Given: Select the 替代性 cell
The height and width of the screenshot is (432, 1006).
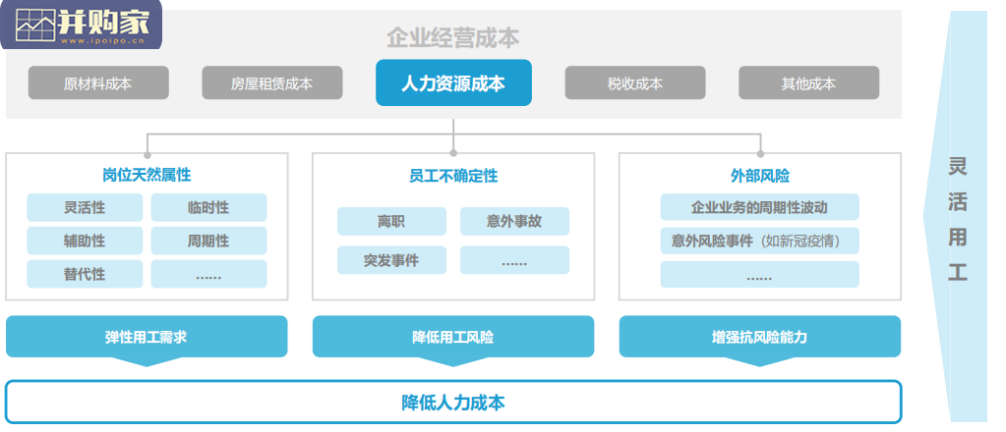Looking at the screenshot, I should [85, 274].
